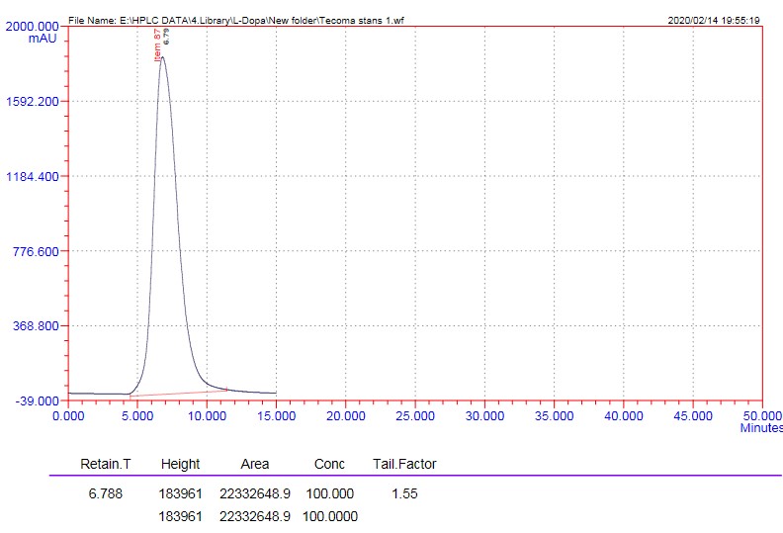The height and width of the screenshot is (533, 783).
Task: Click the Tail.Factor column header
Action: [x=403, y=464]
